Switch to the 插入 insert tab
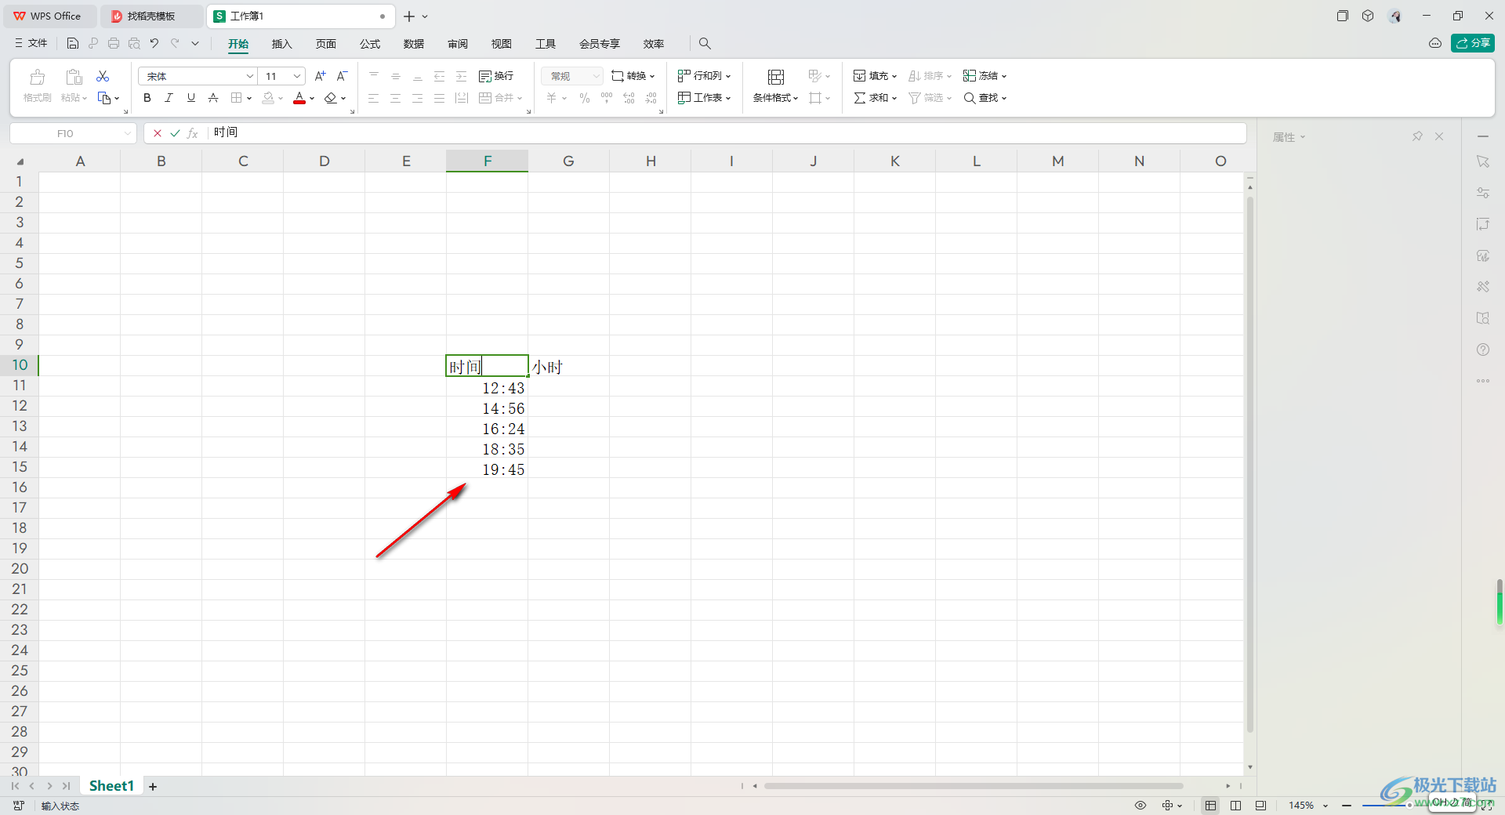 coord(281,44)
